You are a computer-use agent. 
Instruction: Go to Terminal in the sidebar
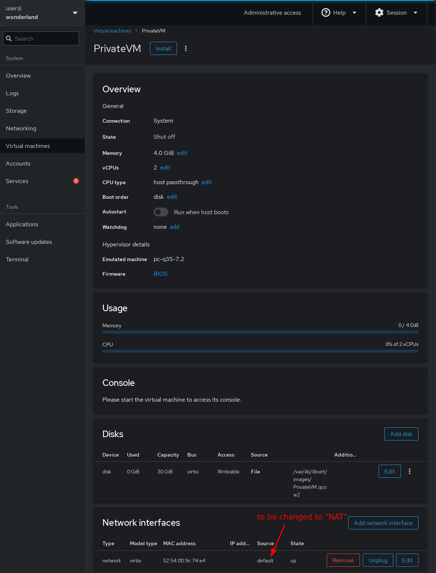click(17, 260)
